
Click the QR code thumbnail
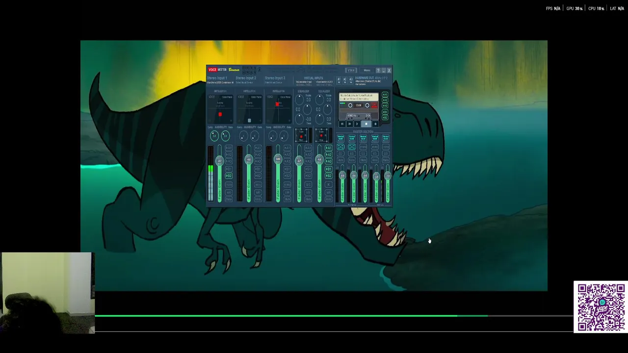(x=601, y=307)
